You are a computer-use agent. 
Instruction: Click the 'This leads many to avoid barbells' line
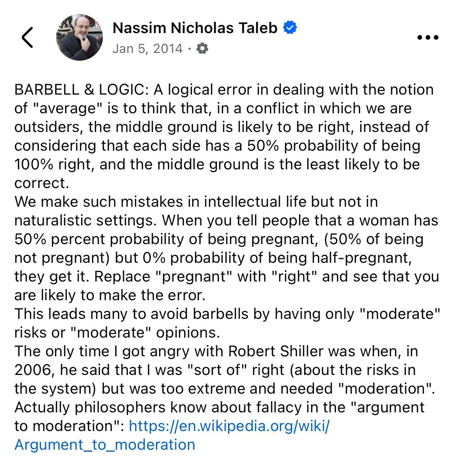[227, 314]
